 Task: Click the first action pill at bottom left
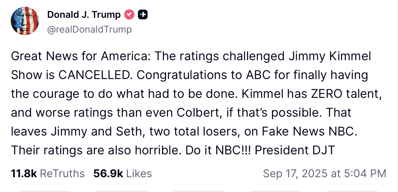(x=45, y=191)
